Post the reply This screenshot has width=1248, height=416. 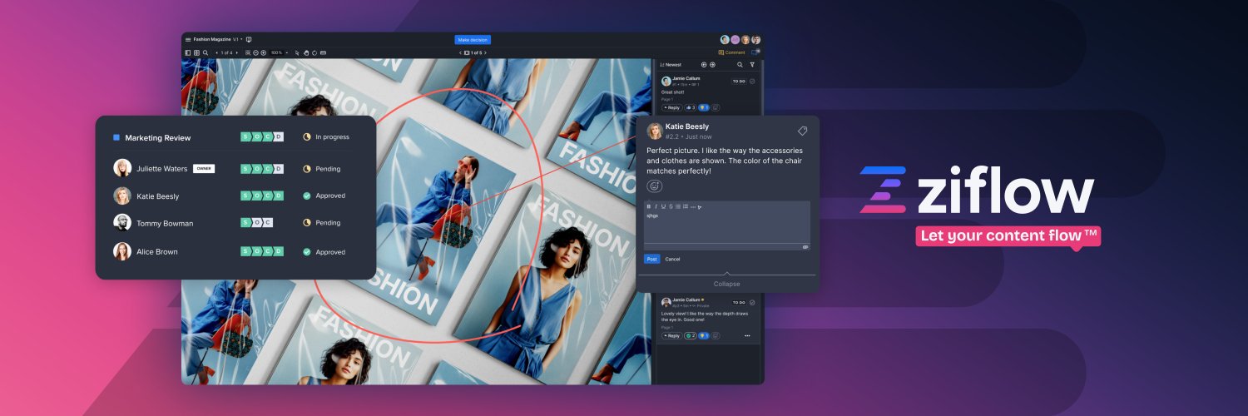652,259
